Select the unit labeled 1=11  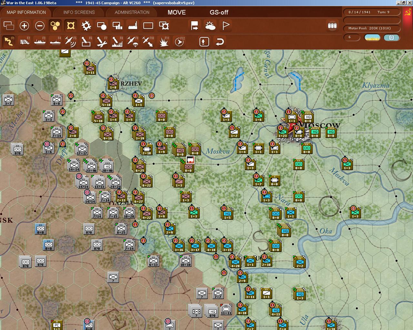(x=91, y=68)
